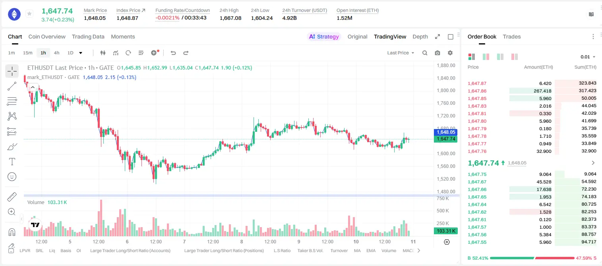Open chart settings gear icon
The width and height of the screenshot is (602, 266).
pos(450,53)
